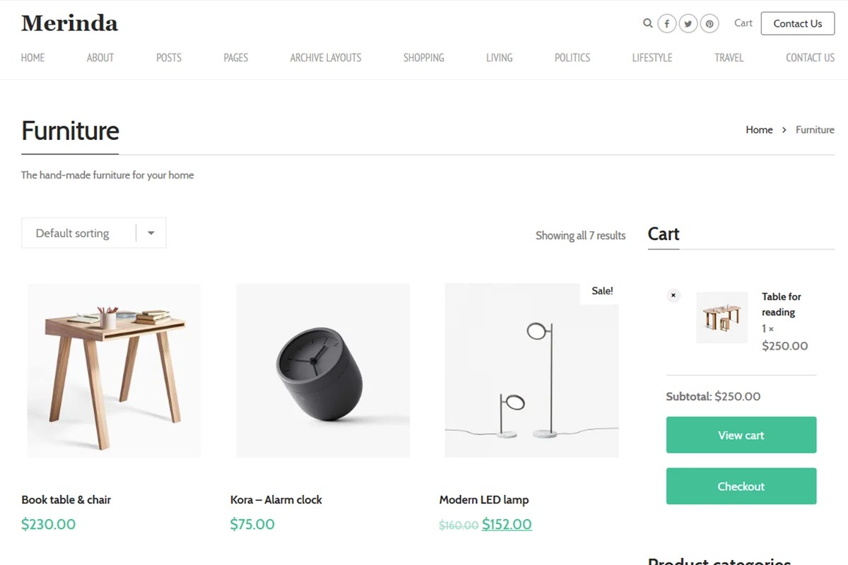The height and width of the screenshot is (565, 848).
Task: Click the Table for reading cart thumbnail
Action: (722, 318)
